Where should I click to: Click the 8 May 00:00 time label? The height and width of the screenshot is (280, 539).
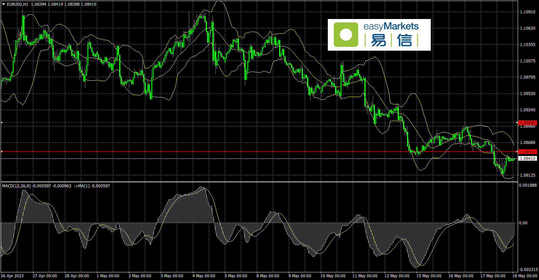(x=268, y=276)
